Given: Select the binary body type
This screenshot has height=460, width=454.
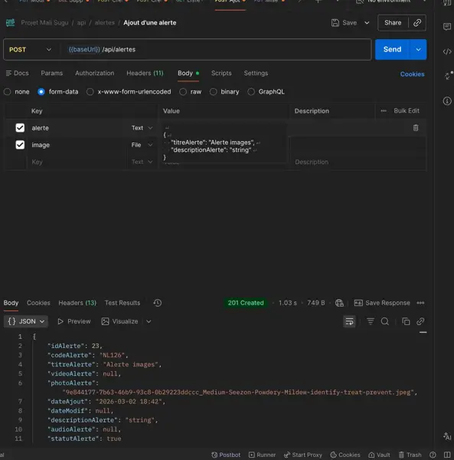Looking at the screenshot, I should coord(214,92).
